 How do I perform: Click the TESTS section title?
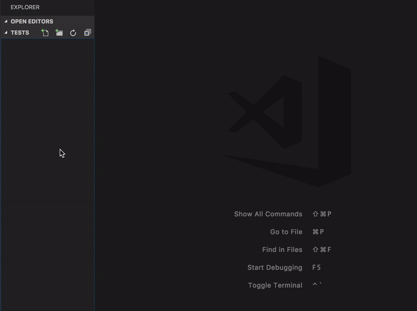[x=20, y=32]
